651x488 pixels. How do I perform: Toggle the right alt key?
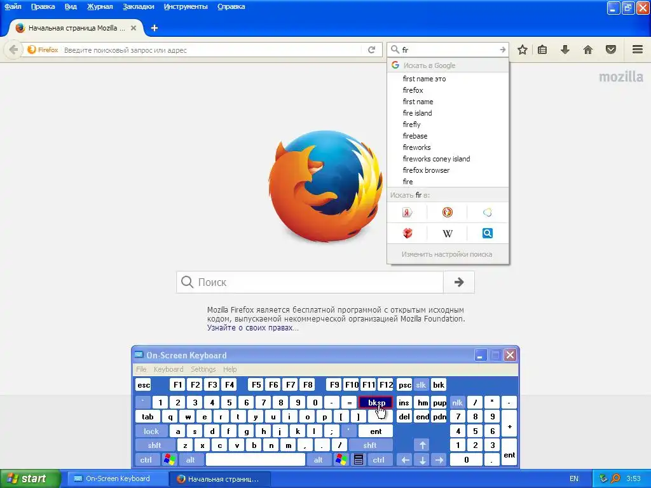coord(318,459)
